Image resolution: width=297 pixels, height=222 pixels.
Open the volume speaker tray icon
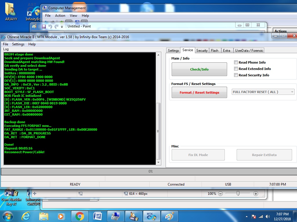point(267,217)
